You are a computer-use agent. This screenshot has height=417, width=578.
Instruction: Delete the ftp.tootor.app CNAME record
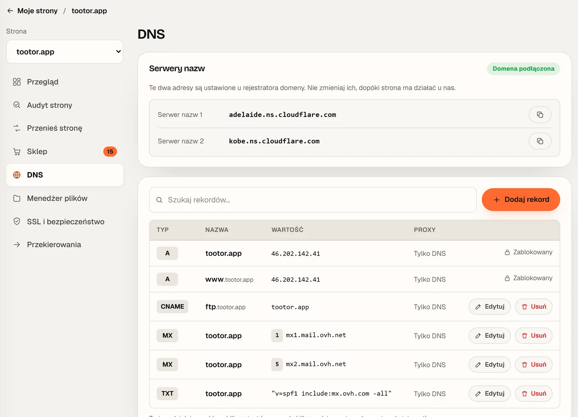coord(534,307)
